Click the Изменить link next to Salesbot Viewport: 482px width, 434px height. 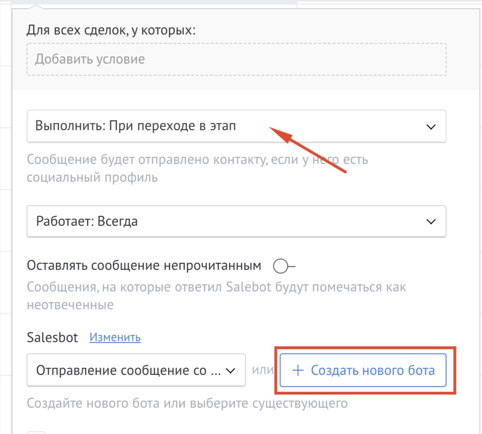pyautogui.click(x=115, y=337)
